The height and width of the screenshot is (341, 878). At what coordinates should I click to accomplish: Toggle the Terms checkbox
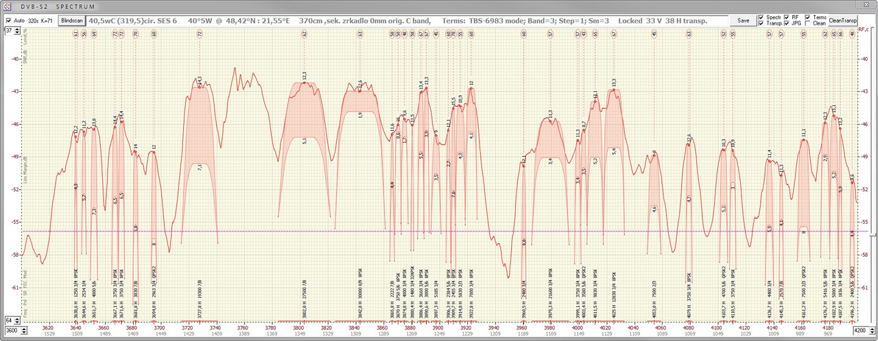tap(807, 17)
